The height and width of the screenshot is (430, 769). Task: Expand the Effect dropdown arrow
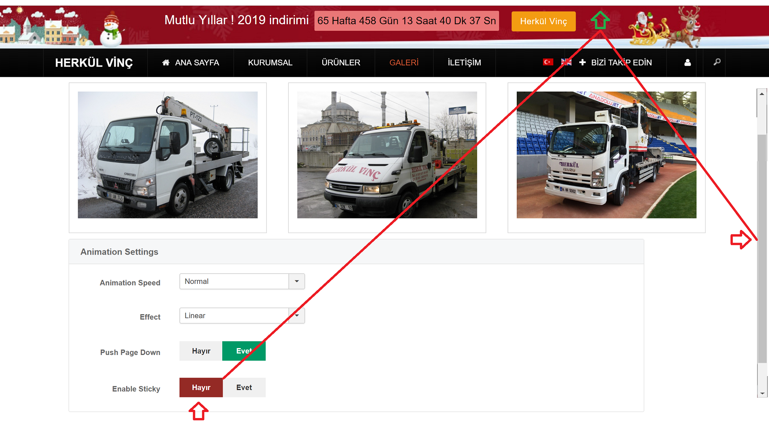pyautogui.click(x=296, y=316)
